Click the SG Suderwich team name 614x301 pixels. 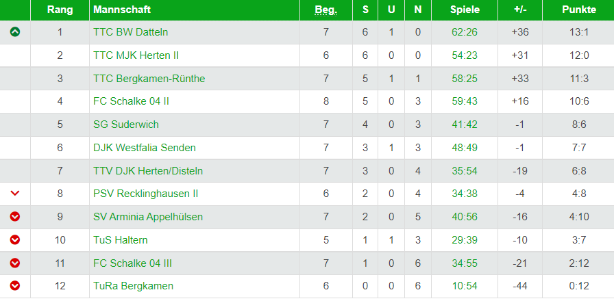tap(126, 125)
